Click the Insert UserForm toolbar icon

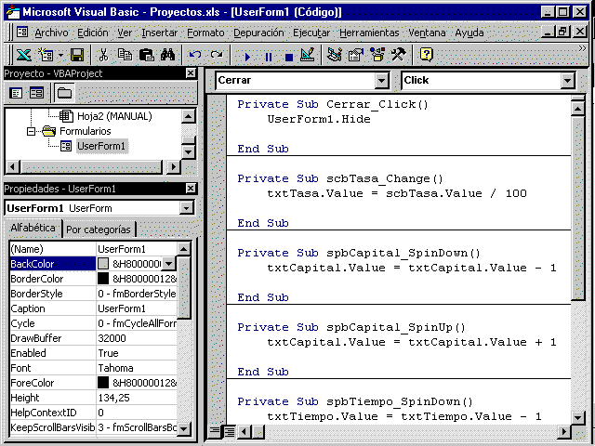(46, 55)
